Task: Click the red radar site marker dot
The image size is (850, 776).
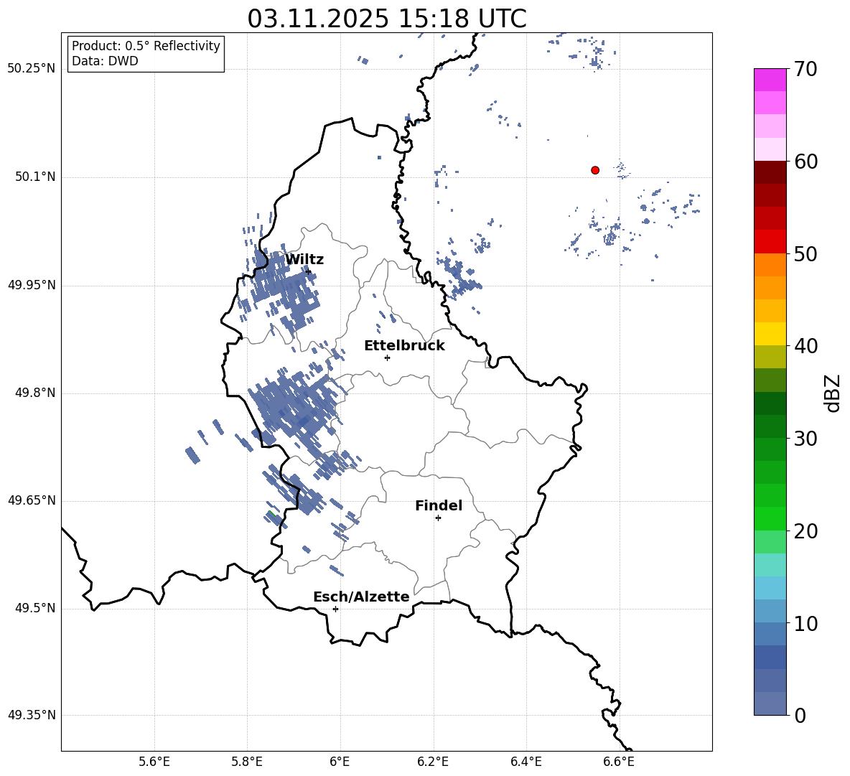Action: click(x=595, y=170)
